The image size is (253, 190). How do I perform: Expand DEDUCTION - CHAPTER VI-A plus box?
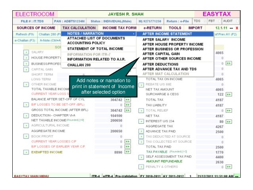(26, 115)
